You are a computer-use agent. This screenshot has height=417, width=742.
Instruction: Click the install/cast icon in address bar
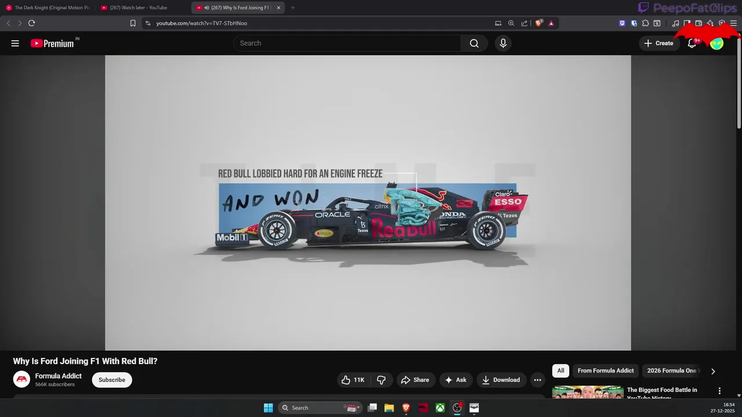[498, 23]
